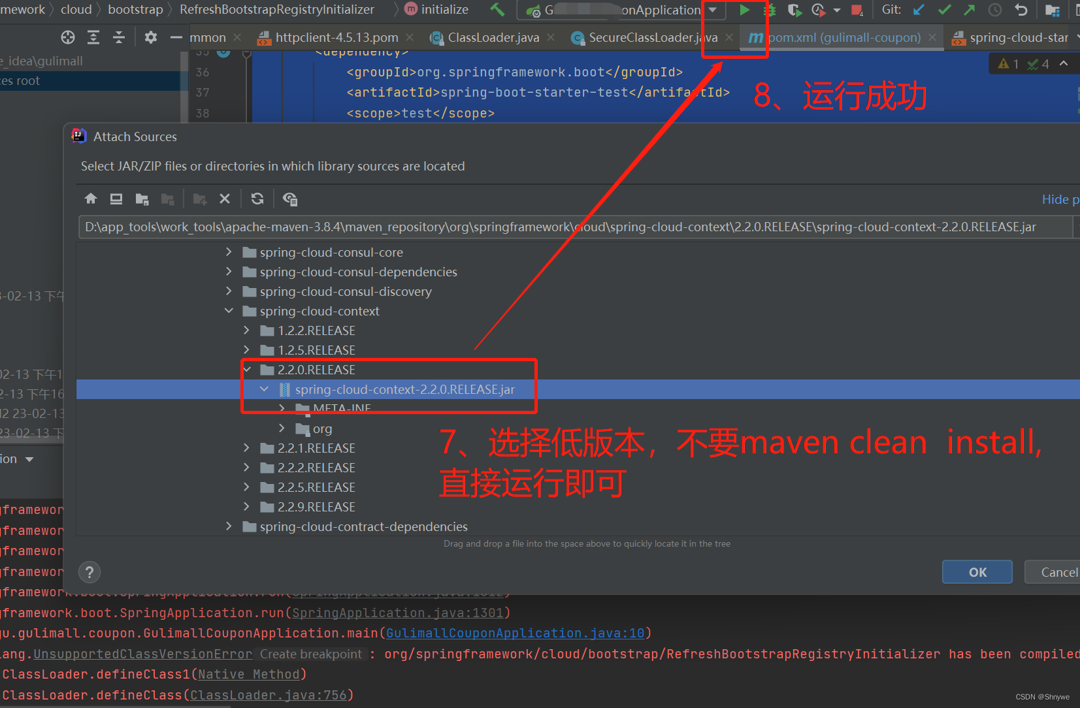Expand the spring-cloud-contract-dependencies folder

pos(229,526)
